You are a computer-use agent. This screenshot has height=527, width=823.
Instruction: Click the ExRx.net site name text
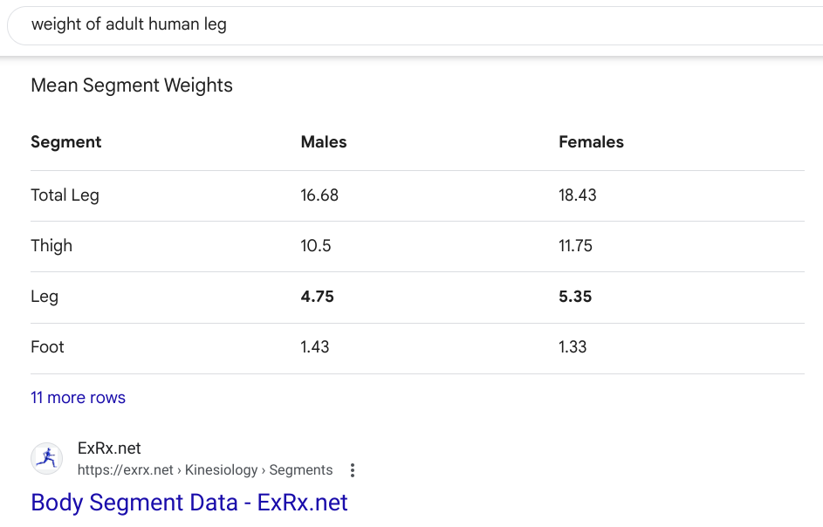[x=109, y=448]
